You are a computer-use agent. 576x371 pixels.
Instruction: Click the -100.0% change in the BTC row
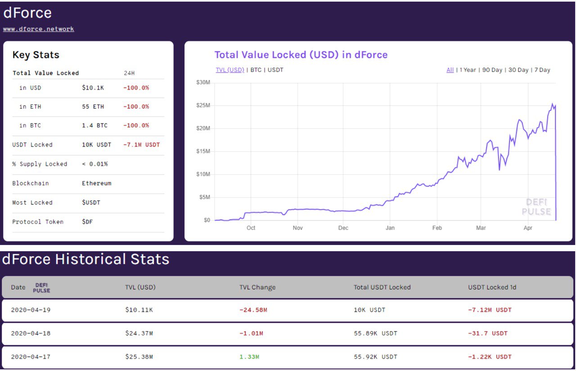[x=136, y=126]
